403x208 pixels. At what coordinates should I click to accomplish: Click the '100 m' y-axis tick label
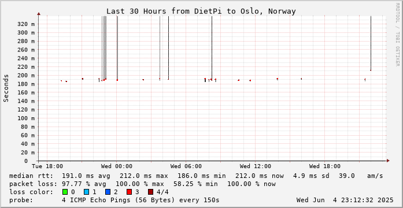point(26,118)
